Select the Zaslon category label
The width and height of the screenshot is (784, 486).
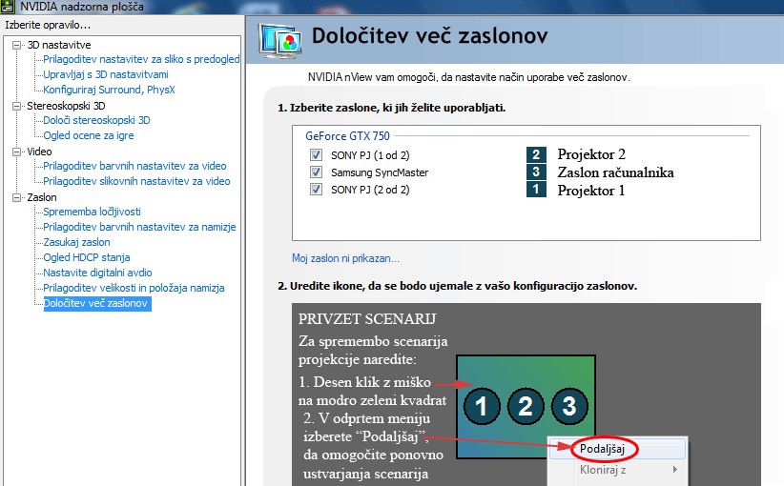click(42, 197)
